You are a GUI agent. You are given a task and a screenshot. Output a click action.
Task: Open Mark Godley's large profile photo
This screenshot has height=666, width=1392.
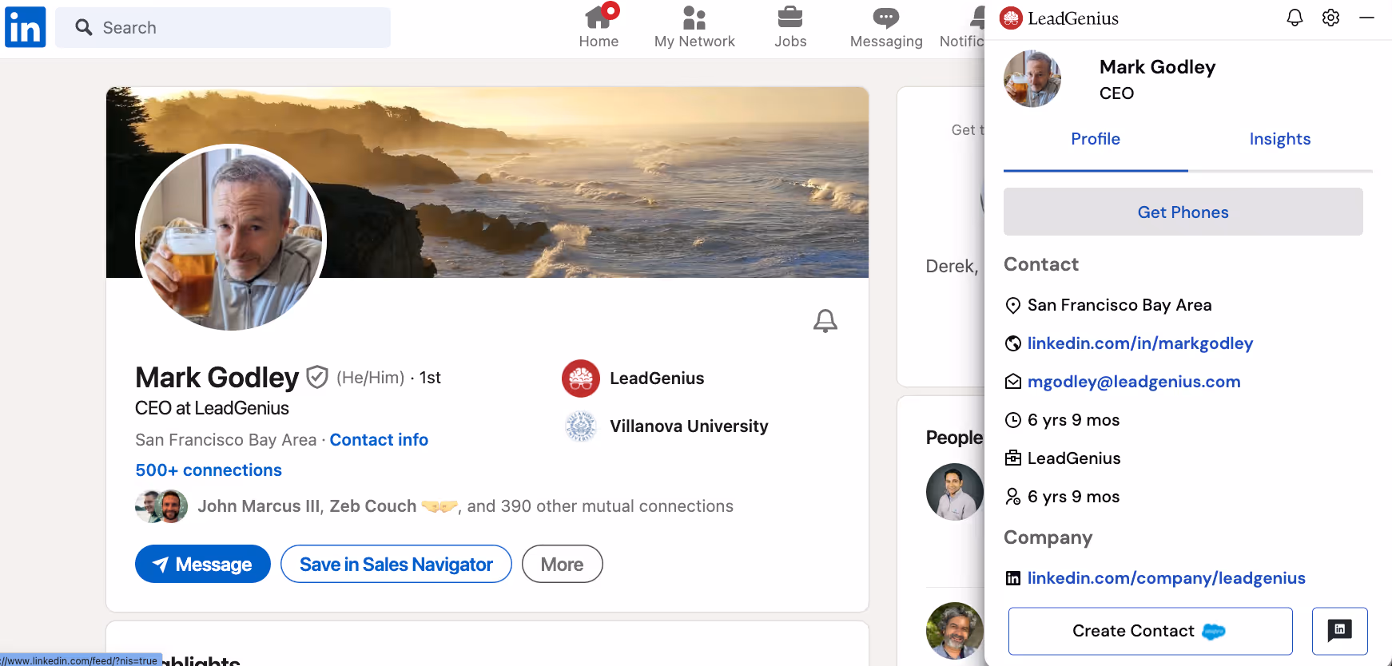coord(231,238)
